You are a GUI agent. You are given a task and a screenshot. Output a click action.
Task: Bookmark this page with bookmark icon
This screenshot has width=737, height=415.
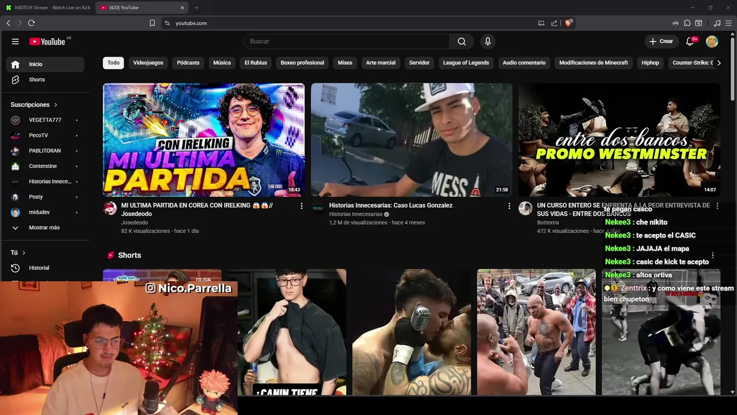tap(152, 23)
